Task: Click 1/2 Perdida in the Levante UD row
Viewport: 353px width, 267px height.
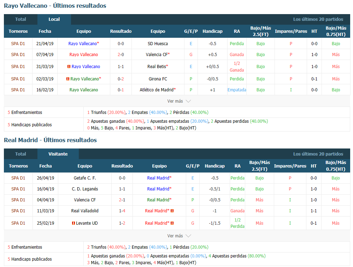Action: point(237,223)
